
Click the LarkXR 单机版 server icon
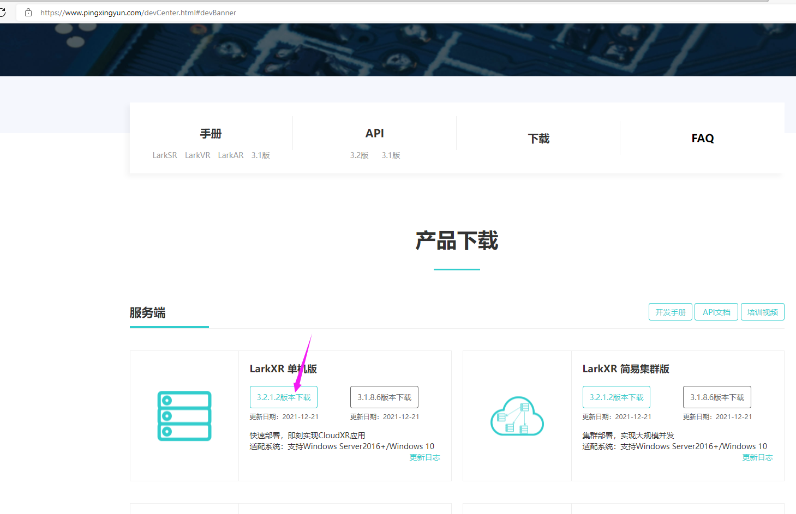pos(184,416)
